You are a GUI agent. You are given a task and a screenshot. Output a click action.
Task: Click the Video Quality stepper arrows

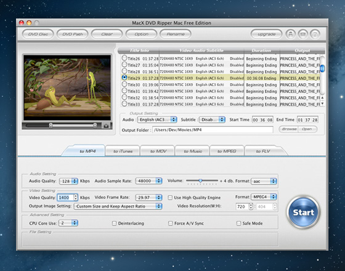(76, 197)
